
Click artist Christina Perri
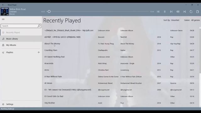click(103, 70)
